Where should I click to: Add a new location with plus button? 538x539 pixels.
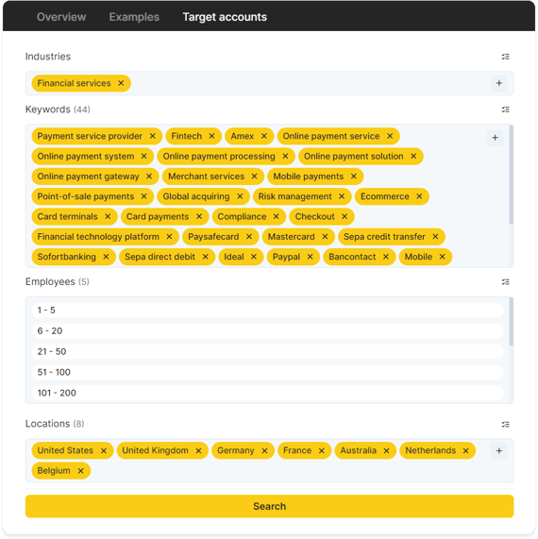(498, 451)
